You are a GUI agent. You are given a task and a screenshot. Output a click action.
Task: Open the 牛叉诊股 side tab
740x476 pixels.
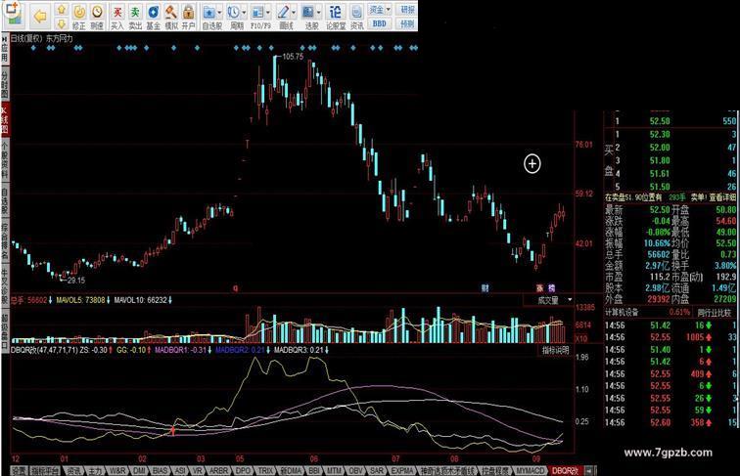5,286
